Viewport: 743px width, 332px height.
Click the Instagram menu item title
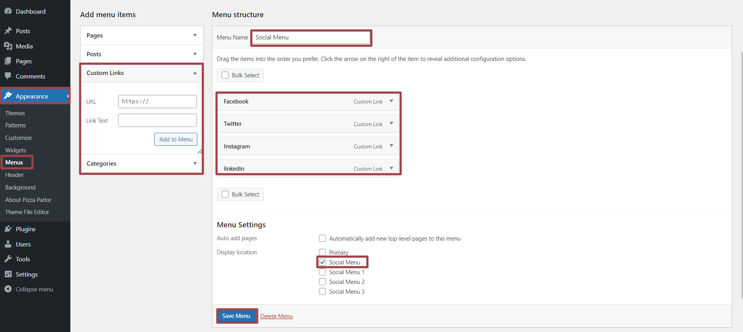point(236,146)
